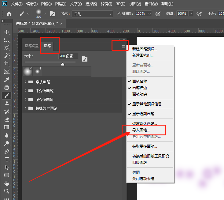Screen dimensions: 224x200
Task: Expand the toolbox double-arrow
Action: [x=3, y=21]
